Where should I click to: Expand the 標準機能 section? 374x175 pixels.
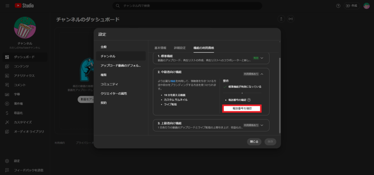(262, 58)
